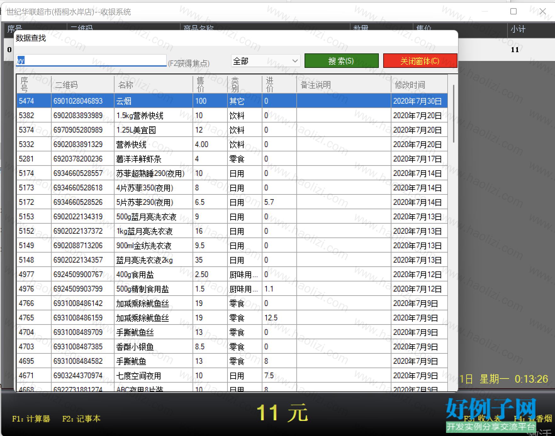
Task: Select the 七度空间夜用 row
Action: coord(232,375)
